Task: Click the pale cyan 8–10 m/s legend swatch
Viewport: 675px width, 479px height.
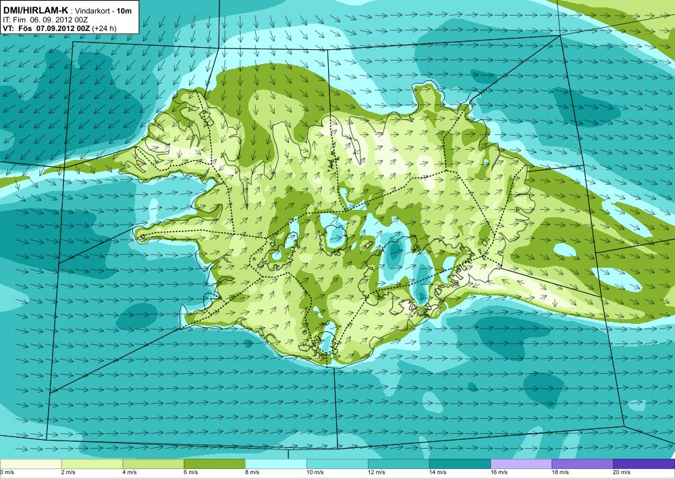Action: [x=276, y=464]
